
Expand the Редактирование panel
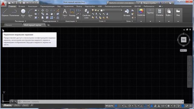[50, 21]
